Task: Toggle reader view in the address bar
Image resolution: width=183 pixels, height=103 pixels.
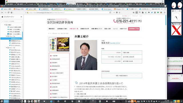Action: pos(110,13)
